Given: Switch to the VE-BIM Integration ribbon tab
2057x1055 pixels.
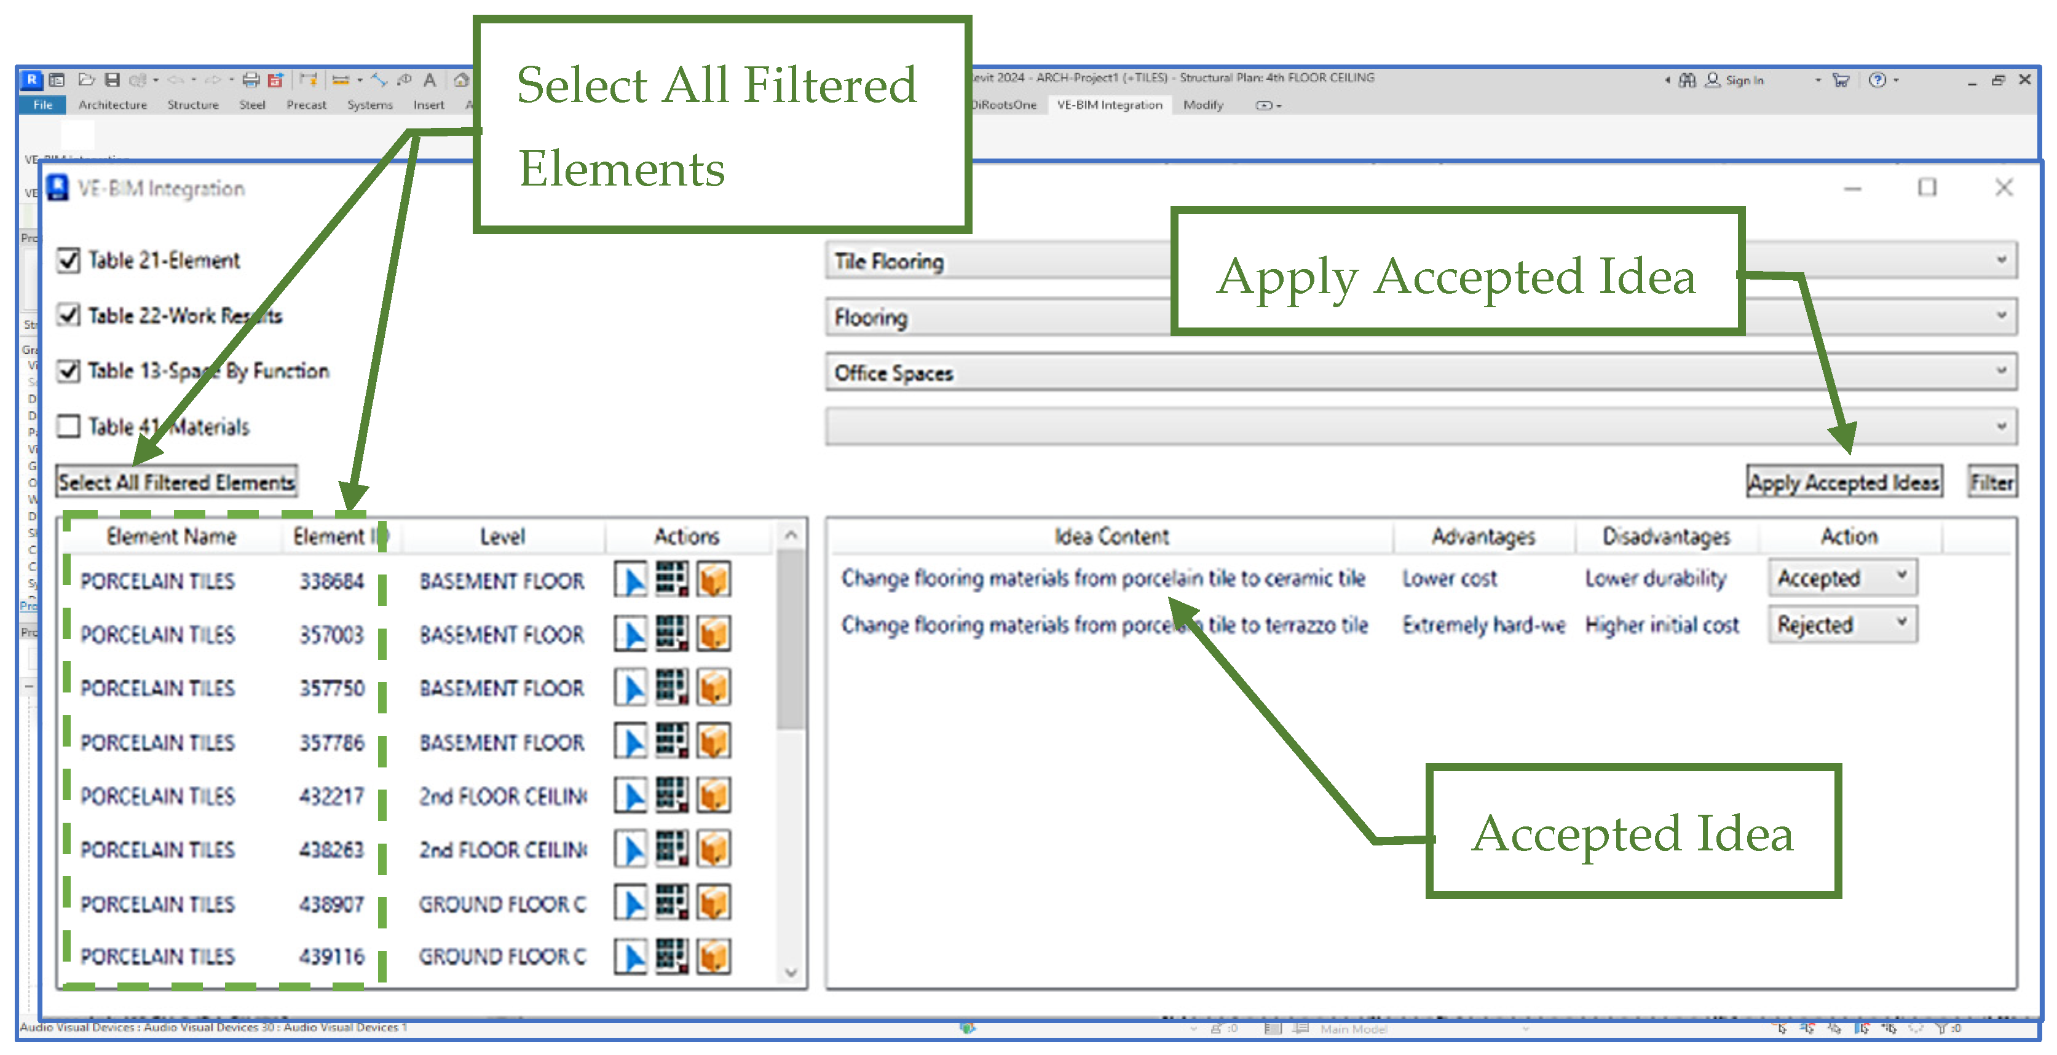Looking at the screenshot, I should (x=1109, y=104).
